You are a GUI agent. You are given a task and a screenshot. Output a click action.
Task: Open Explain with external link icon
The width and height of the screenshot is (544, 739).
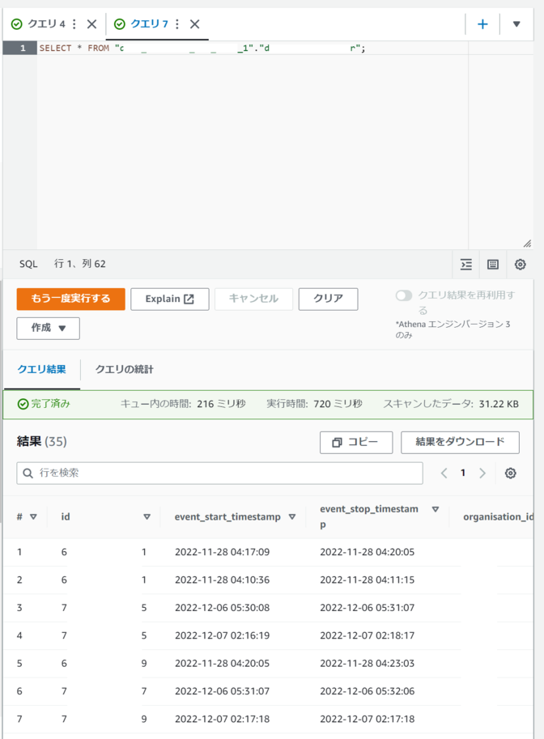tap(170, 299)
